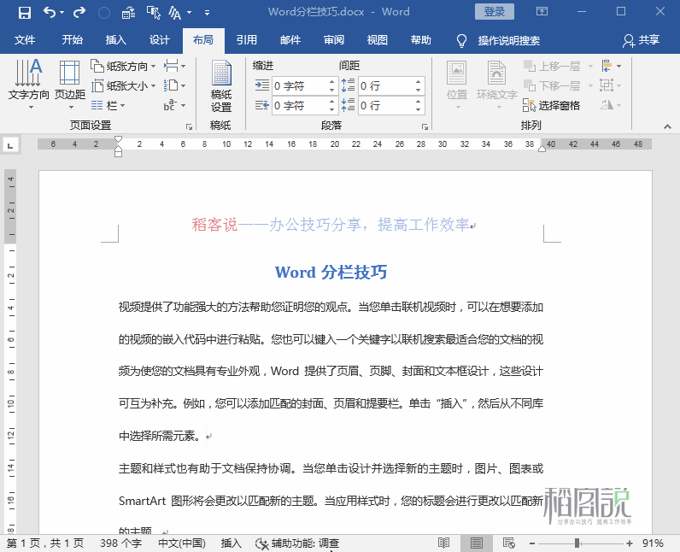Open the 文字方向 text direction menu

coord(29,84)
